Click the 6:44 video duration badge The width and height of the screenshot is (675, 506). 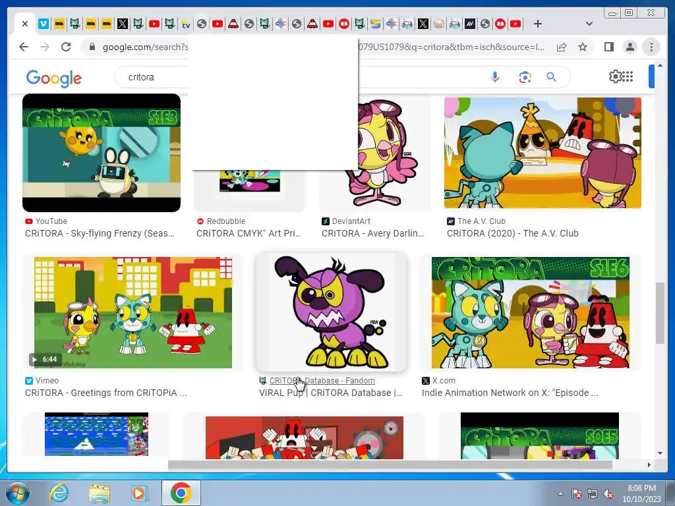45,359
